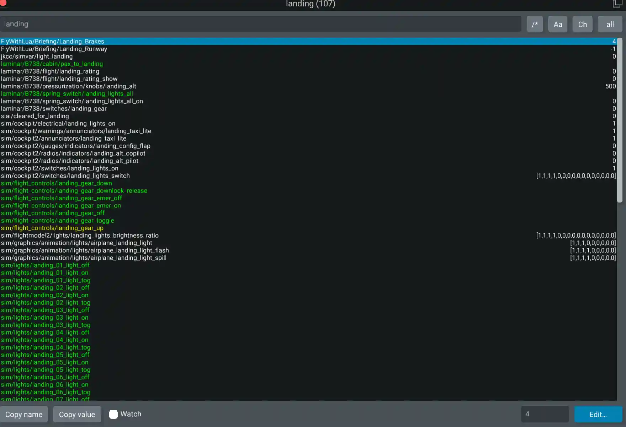Click the 500 value of landing_alt row
The height and width of the screenshot is (427, 626).
(610, 86)
